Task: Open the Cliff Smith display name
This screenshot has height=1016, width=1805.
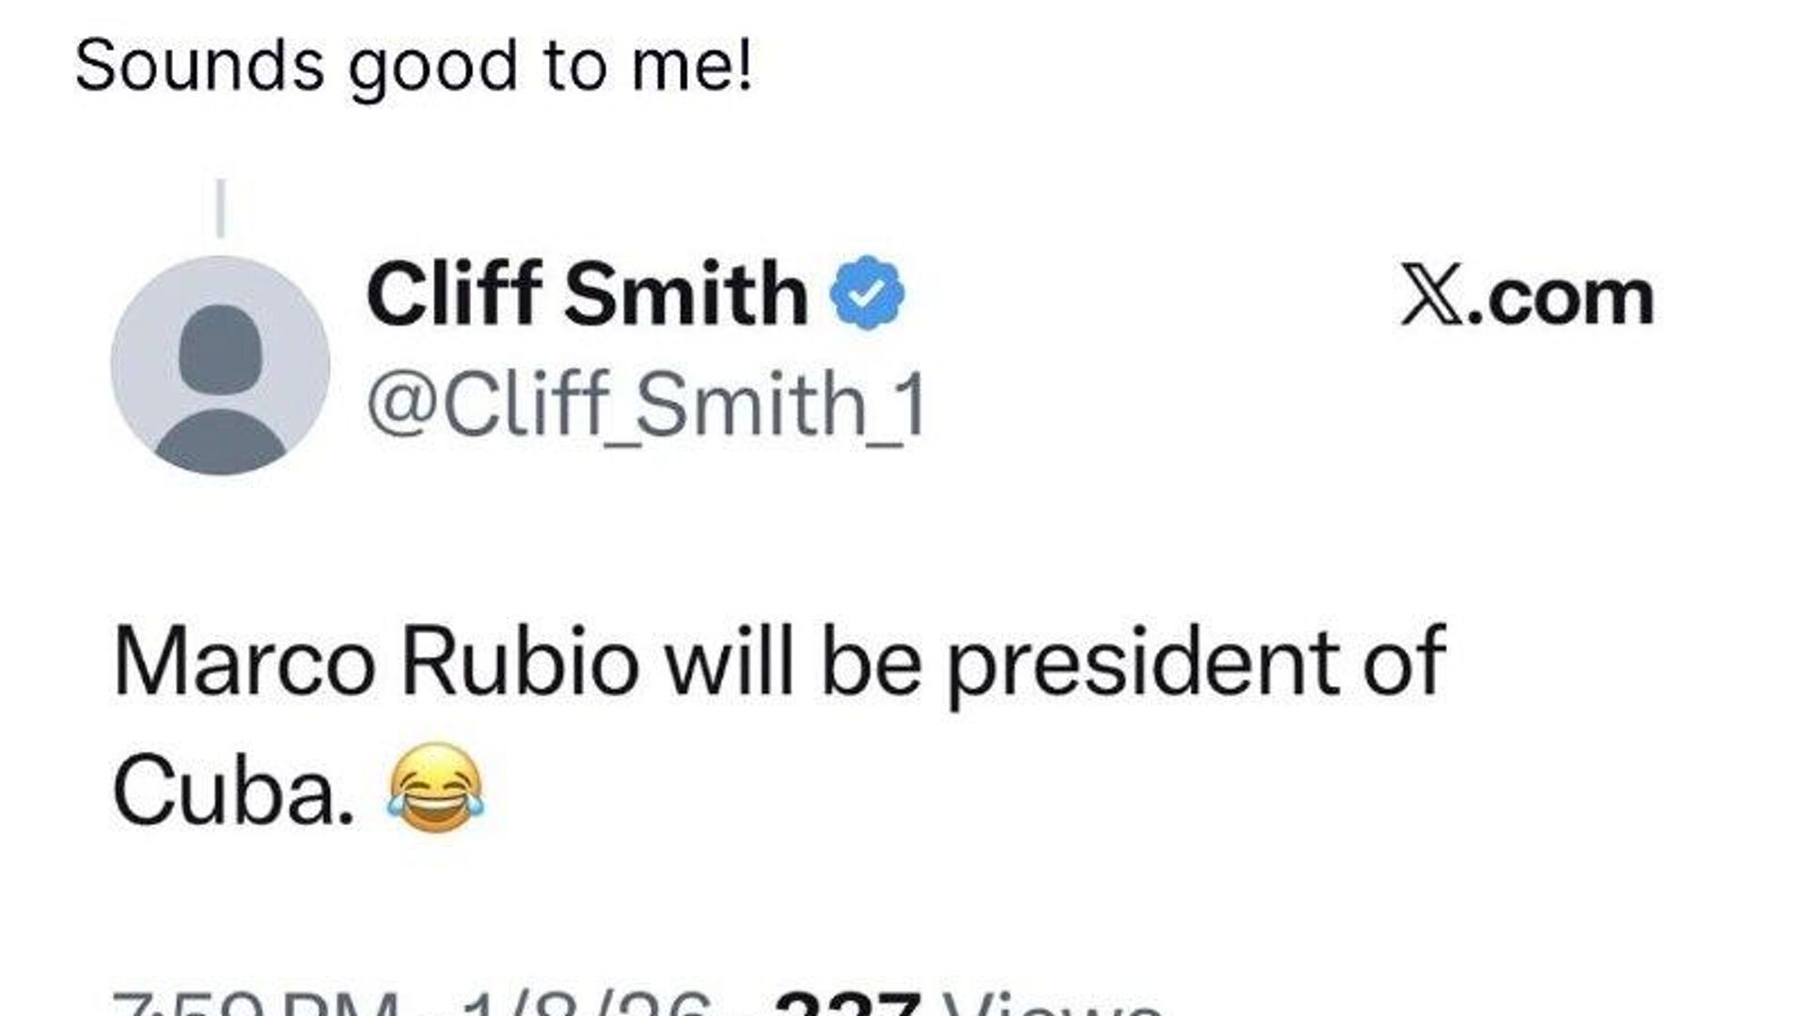Action: point(587,293)
